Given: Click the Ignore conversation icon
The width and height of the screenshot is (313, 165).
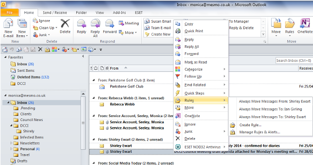Looking at the screenshot, I should [35, 20].
